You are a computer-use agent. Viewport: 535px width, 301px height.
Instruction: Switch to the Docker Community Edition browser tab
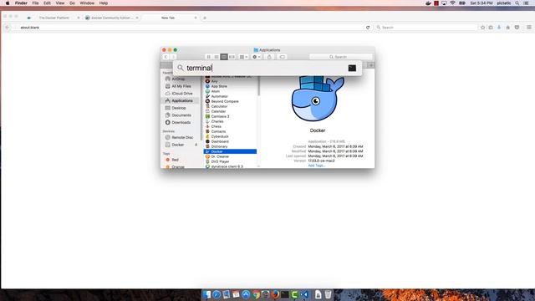111,18
